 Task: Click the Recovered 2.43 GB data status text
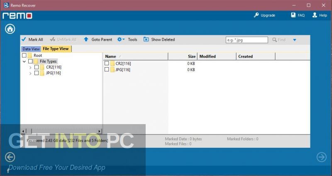coord(67,140)
